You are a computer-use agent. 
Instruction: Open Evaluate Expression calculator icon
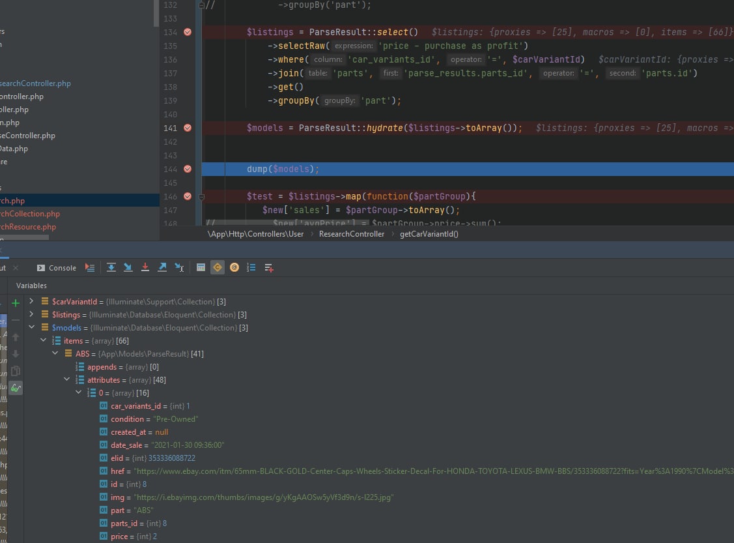coord(201,267)
